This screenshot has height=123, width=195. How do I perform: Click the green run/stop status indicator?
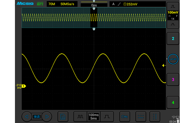(40, 4)
